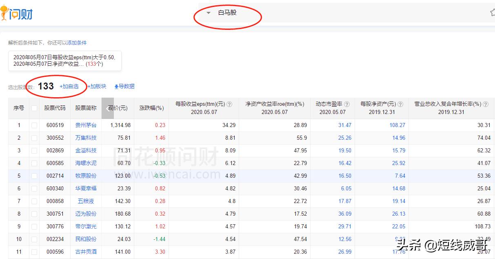Click the left arrow on 现价 column
This screenshot has height=259, width=495.
pos(108,108)
